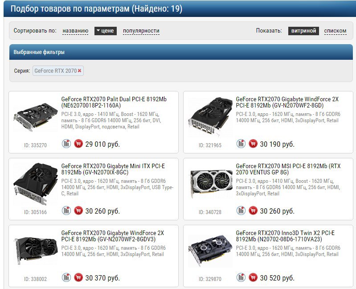
Task: Click product ID: 335270
Action: [x=35, y=145]
